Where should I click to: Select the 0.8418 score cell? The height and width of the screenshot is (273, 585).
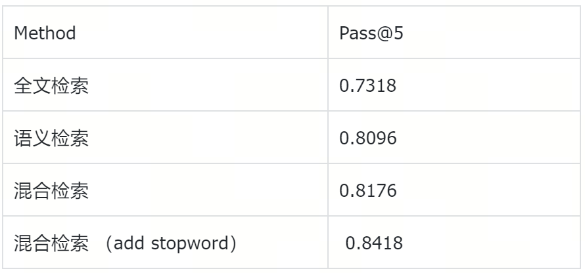coord(454,242)
